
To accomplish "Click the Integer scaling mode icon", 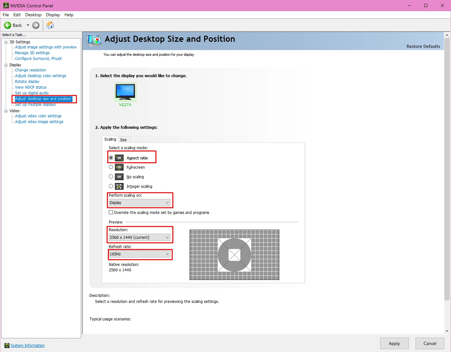I will tap(119, 186).
